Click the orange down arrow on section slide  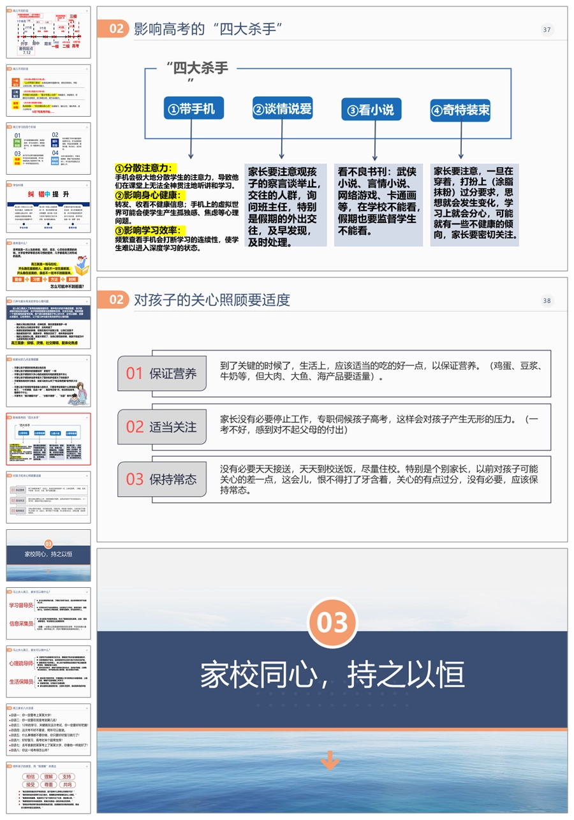(x=330, y=759)
